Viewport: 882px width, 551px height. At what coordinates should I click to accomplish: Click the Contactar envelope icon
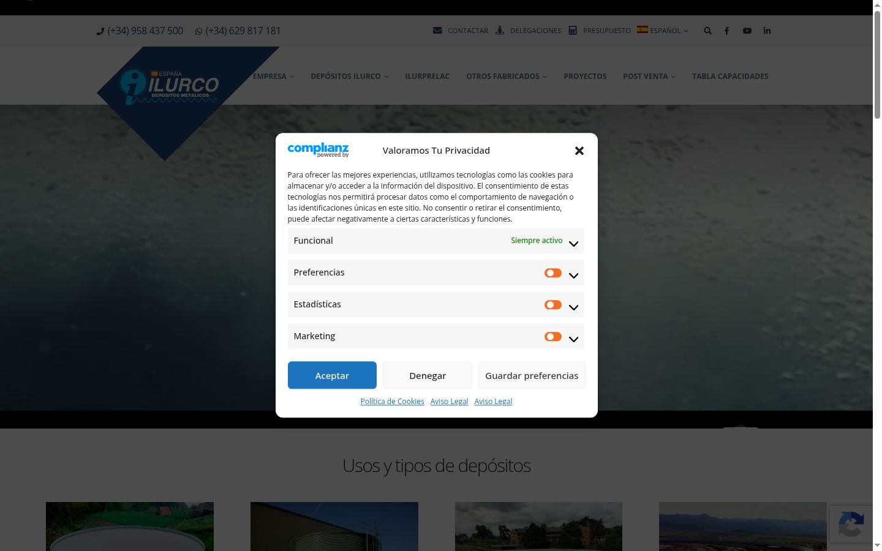coord(437,30)
